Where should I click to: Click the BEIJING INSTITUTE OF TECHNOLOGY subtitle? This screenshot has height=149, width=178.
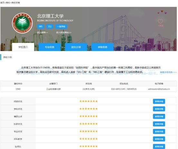point(55,21)
